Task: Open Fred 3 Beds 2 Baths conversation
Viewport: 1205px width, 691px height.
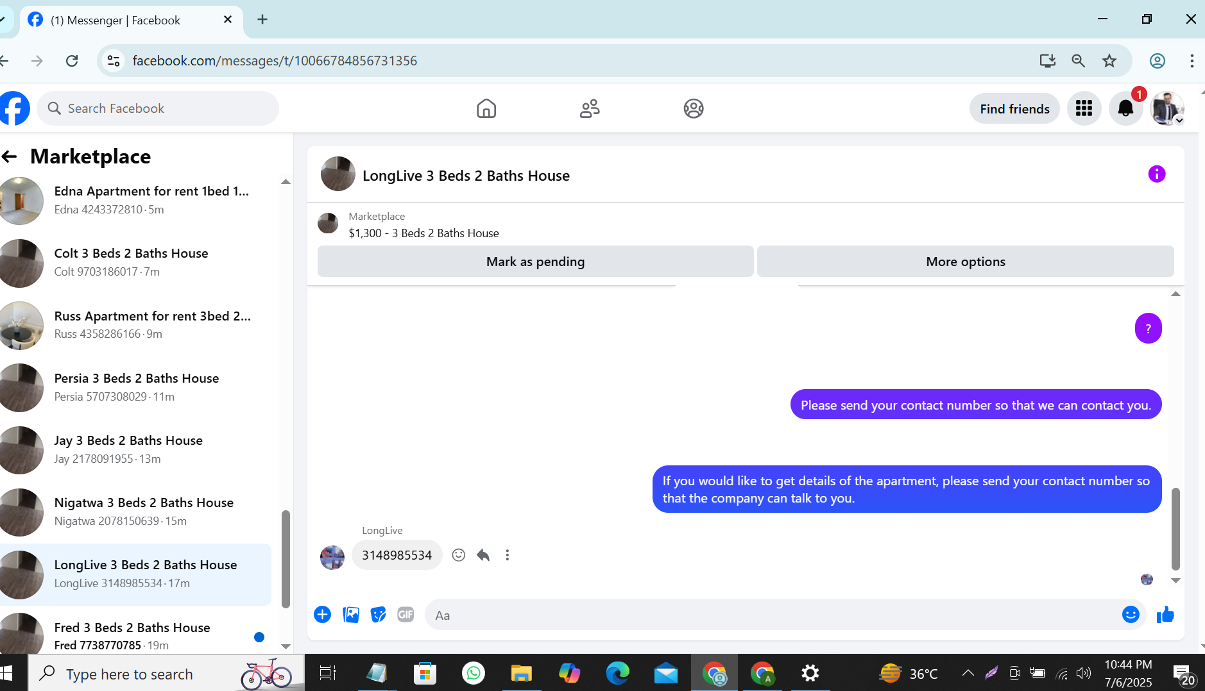Action: click(x=135, y=633)
